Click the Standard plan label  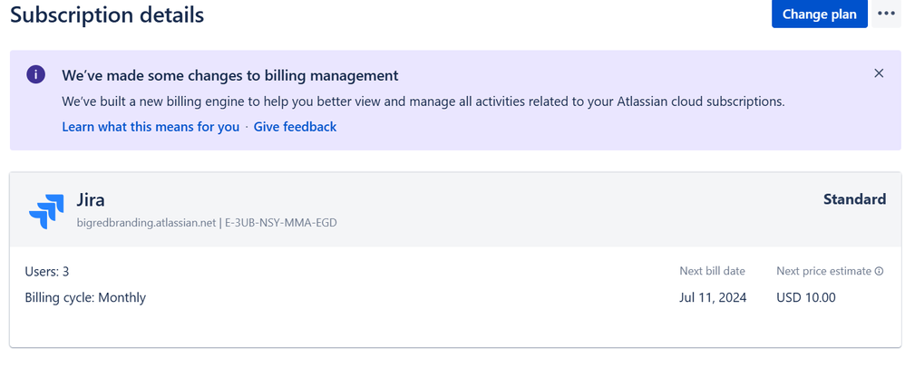click(x=854, y=199)
